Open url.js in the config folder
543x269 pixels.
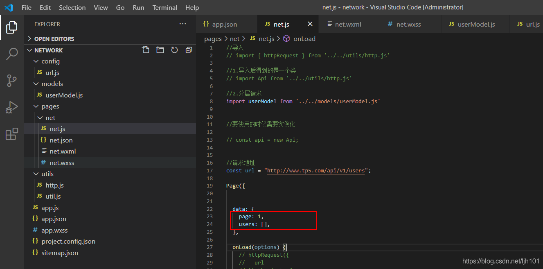(x=110, y=72)
